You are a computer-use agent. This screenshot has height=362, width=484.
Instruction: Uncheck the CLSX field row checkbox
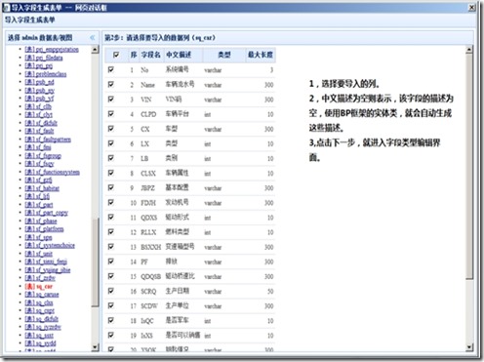click(x=111, y=173)
